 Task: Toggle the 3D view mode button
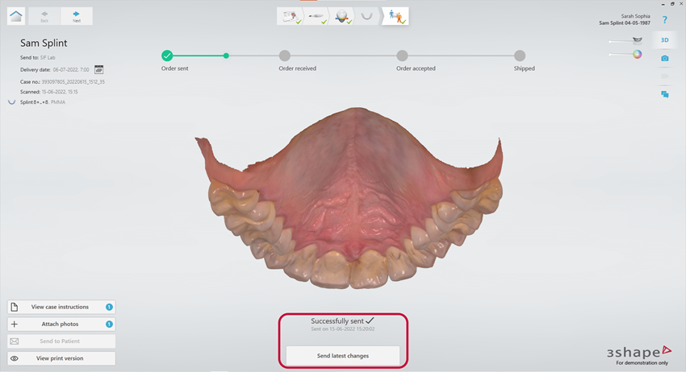[664, 40]
